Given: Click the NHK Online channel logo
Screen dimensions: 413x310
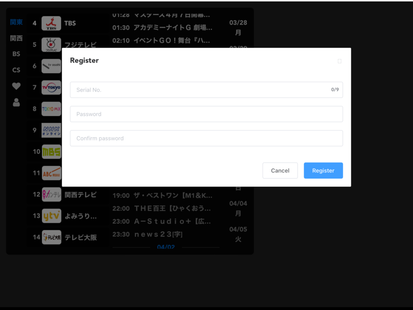Looking at the screenshot, I should (x=51, y=130).
